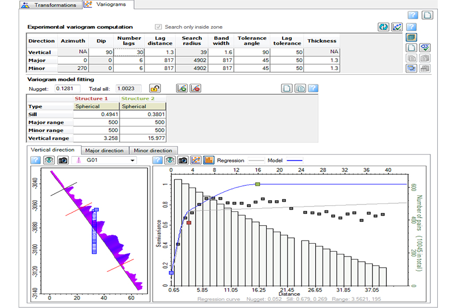The image size is (457, 308).
Task: Select the orange grid spreadsheet icon
Action: (x=410, y=37)
